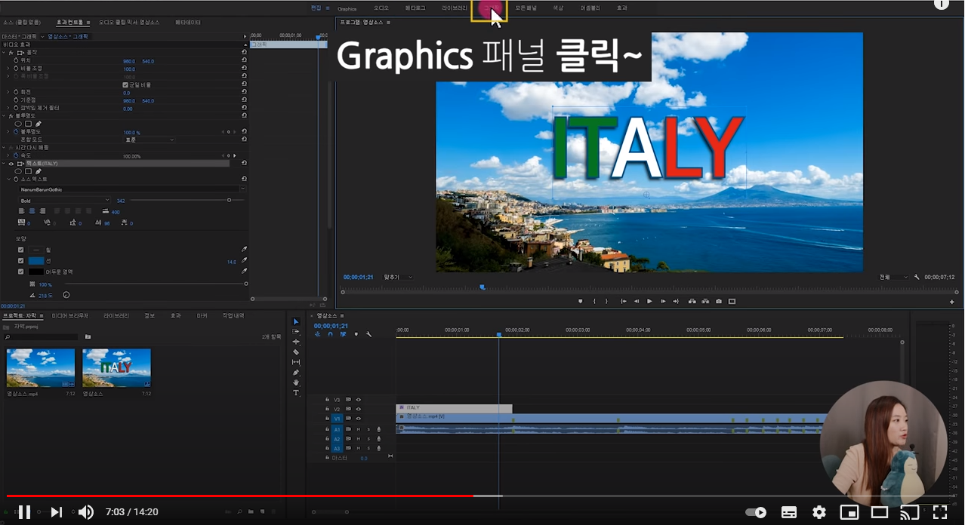Open YouTube settings gear
965x525 pixels.
coord(819,512)
